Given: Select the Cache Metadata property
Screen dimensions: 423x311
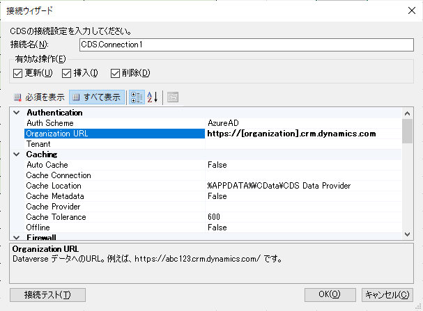Looking at the screenshot, I should (115, 196).
